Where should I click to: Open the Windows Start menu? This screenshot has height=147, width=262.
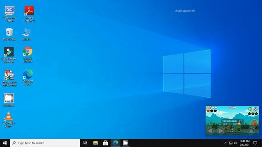coord(5,143)
